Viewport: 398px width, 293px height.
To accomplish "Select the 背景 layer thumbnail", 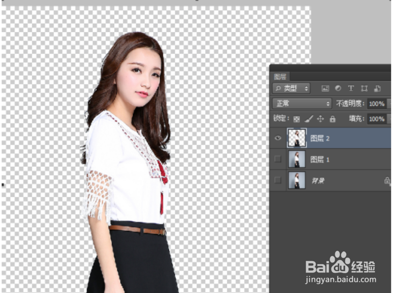I will (x=297, y=180).
